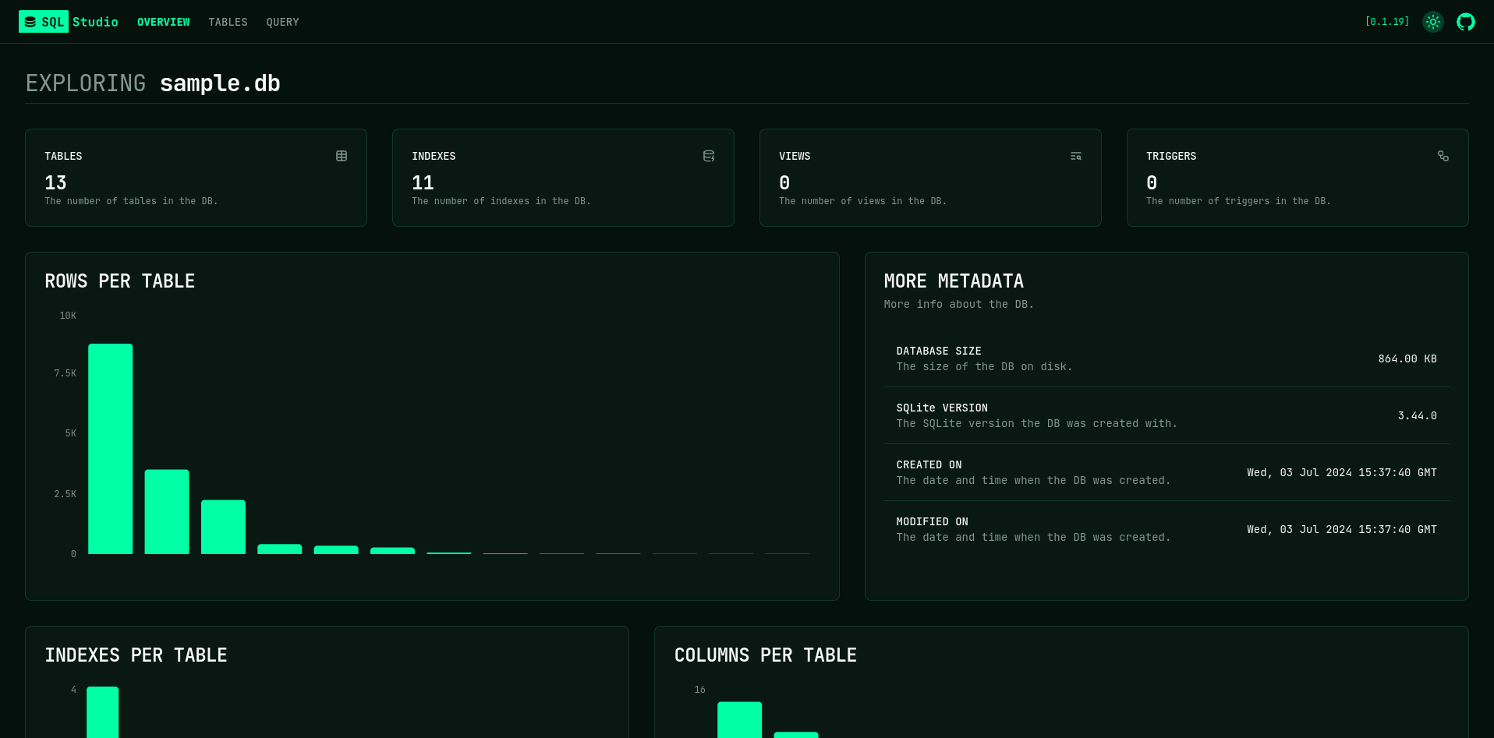Viewport: 1494px width, 738px height.
Task: Click the sample.db database name heading
Action: (220, 83)
